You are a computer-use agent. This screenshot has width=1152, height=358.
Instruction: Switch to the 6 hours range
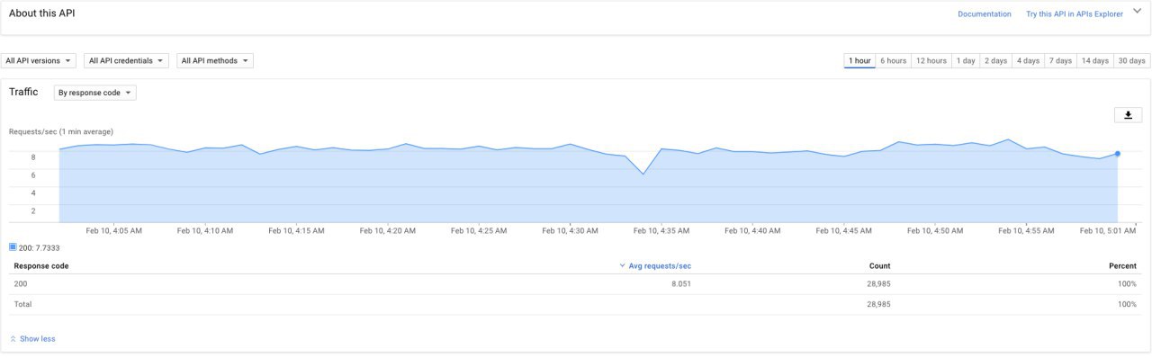point(894,61)
